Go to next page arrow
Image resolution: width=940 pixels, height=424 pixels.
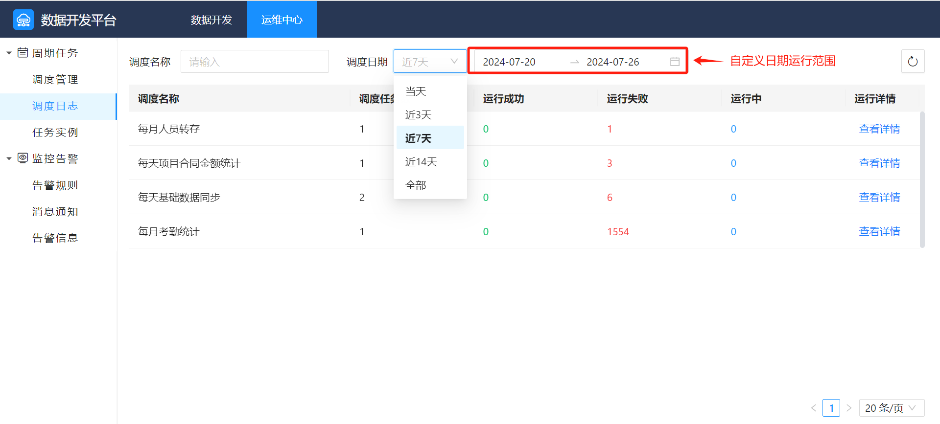(849, 408)
